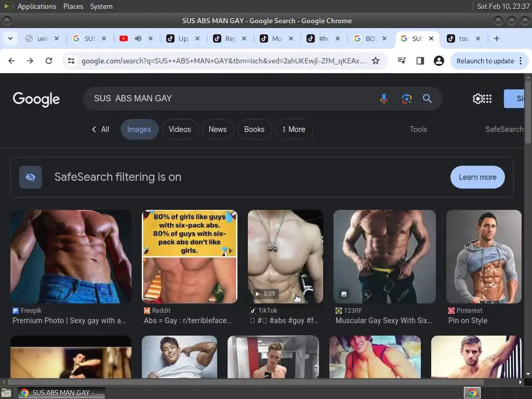This screenshot has width=532, height=399.
Task: Close the BO Google tab
Action: click(384, 38)
